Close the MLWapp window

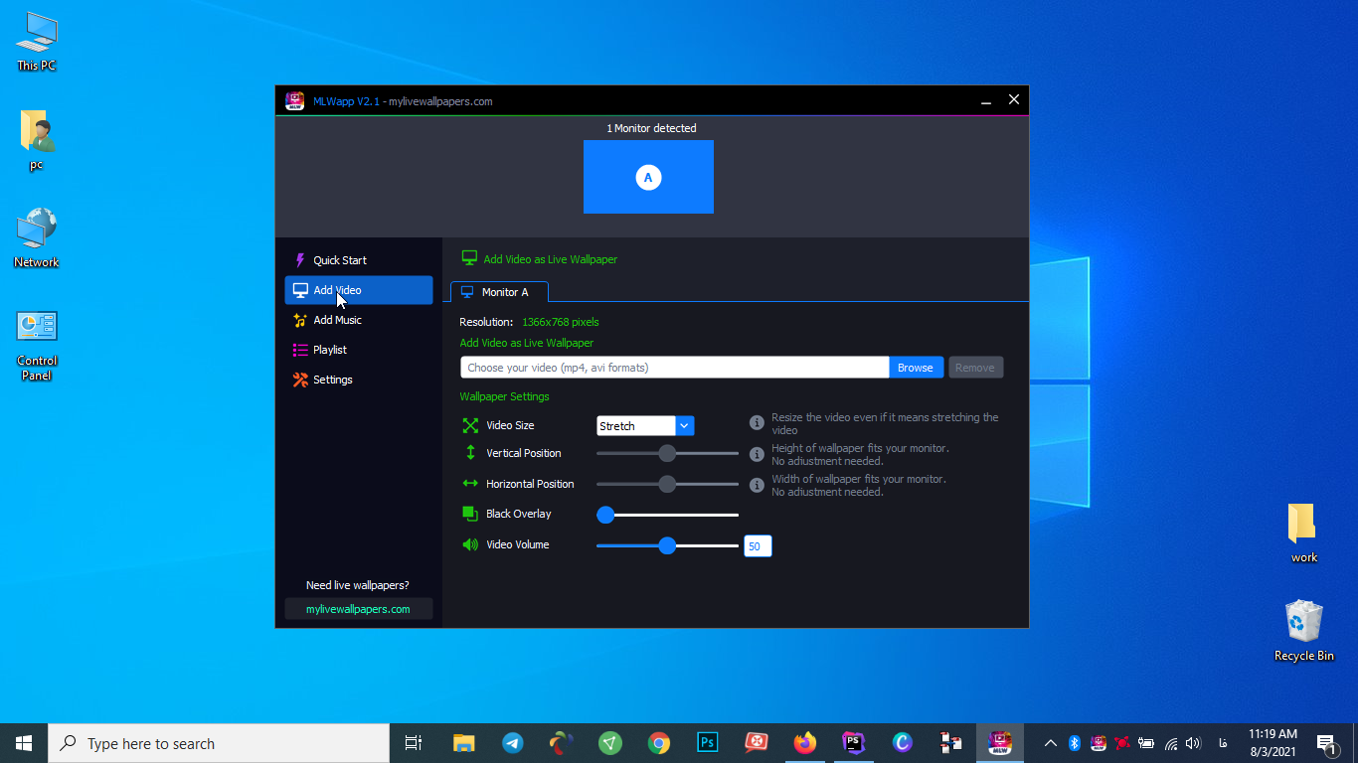(x=1014, y=99)
